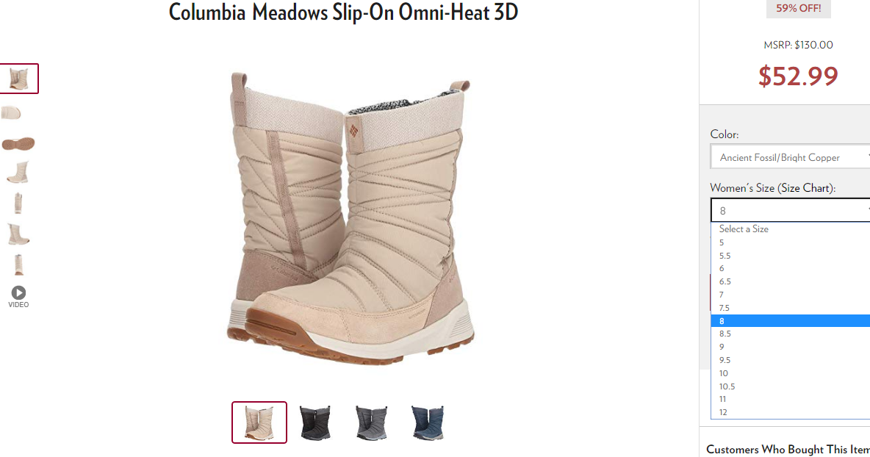The image size is (870, 457).
Task: Choose size 5.5 from the list
Action: [790, 256]
